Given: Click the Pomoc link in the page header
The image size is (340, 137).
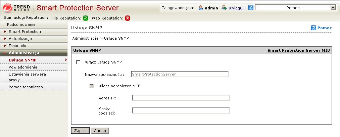Looking at the screenshot, I should (325, 28).
